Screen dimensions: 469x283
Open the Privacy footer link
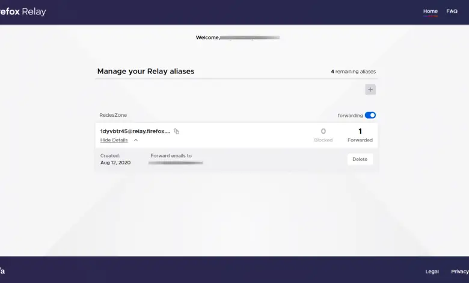[460, 272]
